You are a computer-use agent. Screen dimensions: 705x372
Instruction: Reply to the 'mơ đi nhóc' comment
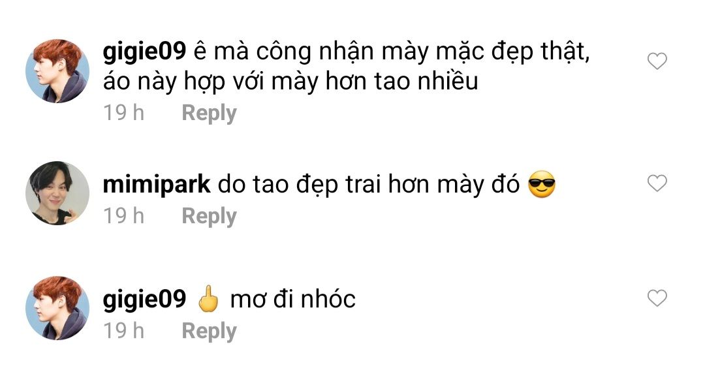tap(209, 331)
